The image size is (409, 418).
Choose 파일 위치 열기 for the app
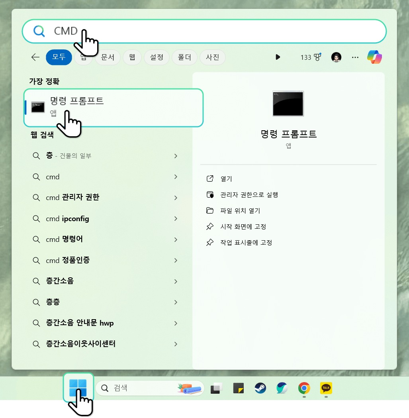click(x=241, y=210)
